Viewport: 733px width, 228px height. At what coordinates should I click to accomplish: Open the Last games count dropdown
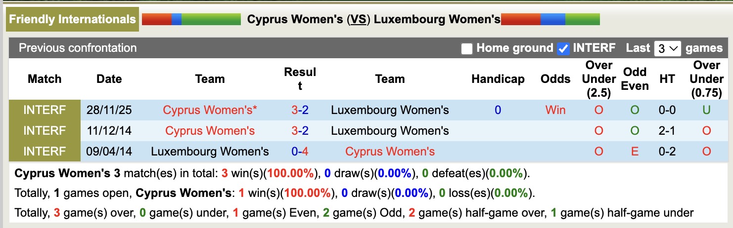(667, 48)
